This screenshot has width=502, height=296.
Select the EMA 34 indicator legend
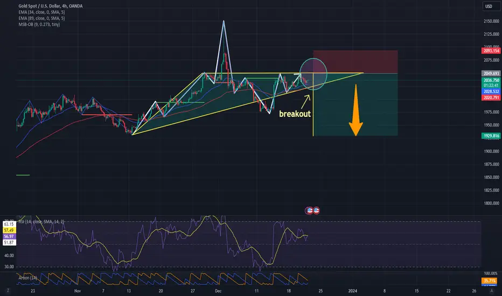tap(41, 12)
